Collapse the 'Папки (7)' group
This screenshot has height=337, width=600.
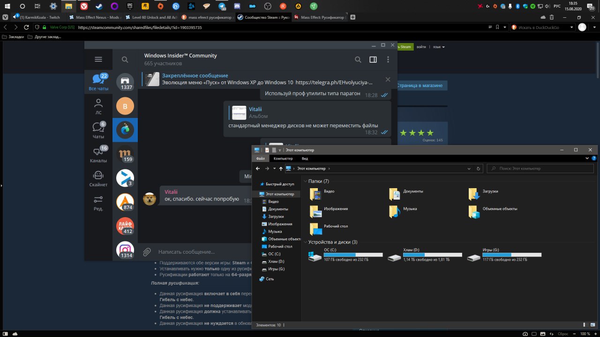point(305,181)
